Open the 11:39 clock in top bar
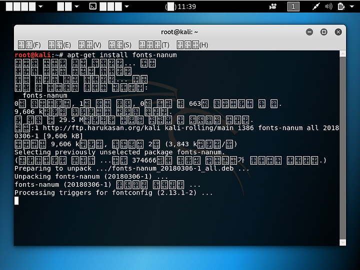 180,6
